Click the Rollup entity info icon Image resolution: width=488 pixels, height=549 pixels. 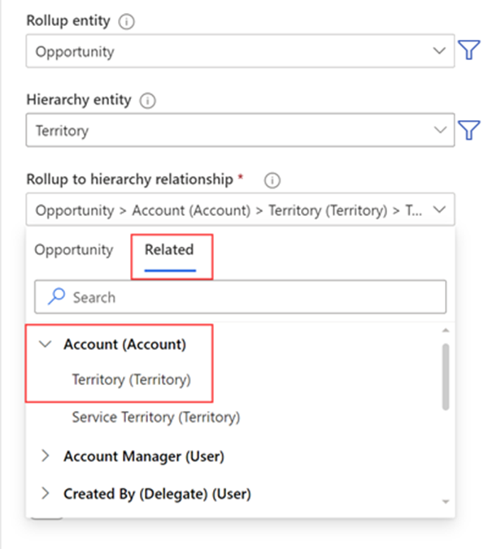coord(126,23)
